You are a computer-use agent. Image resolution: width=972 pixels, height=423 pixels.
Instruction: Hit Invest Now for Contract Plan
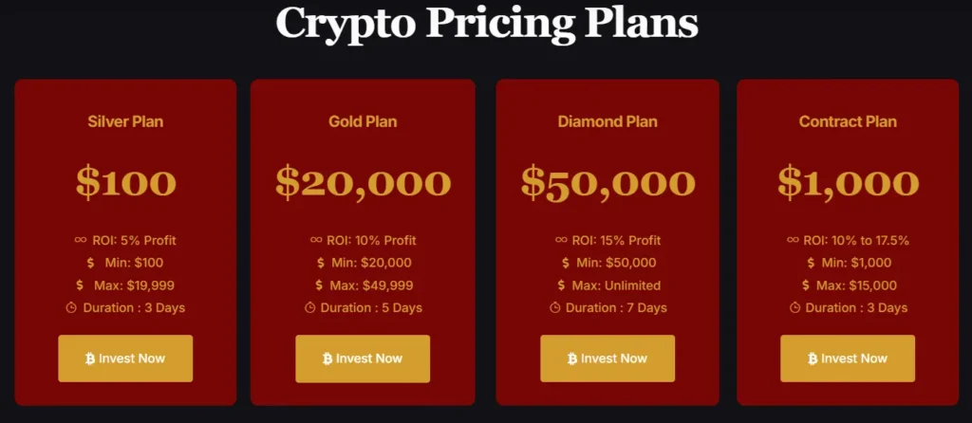click(x=848, y=359)
